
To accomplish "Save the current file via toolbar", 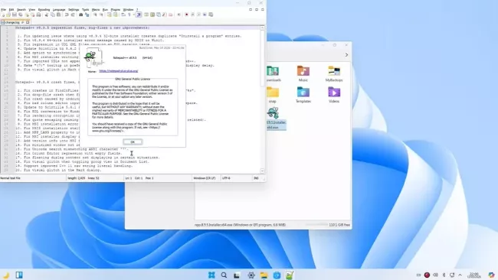I will [15, 15].
